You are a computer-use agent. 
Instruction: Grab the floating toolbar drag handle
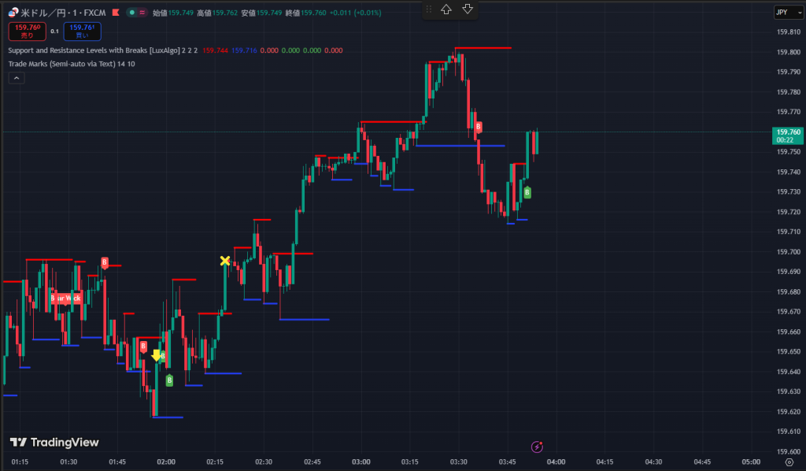tap(429, 9)
